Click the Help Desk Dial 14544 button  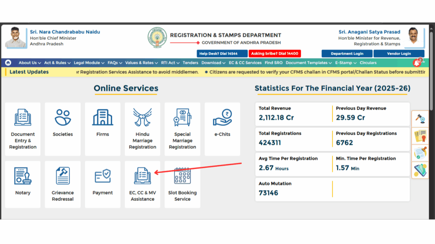[x=223, y=54]
